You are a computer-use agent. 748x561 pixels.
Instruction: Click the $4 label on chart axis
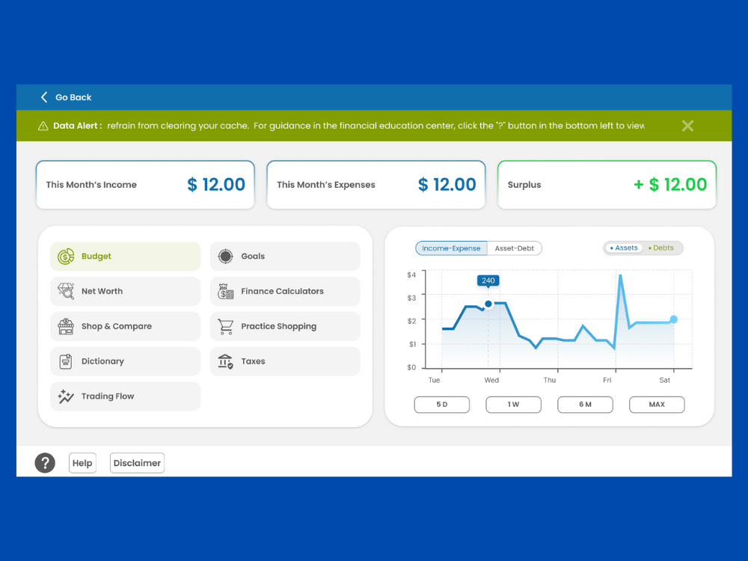click(411, 275)
